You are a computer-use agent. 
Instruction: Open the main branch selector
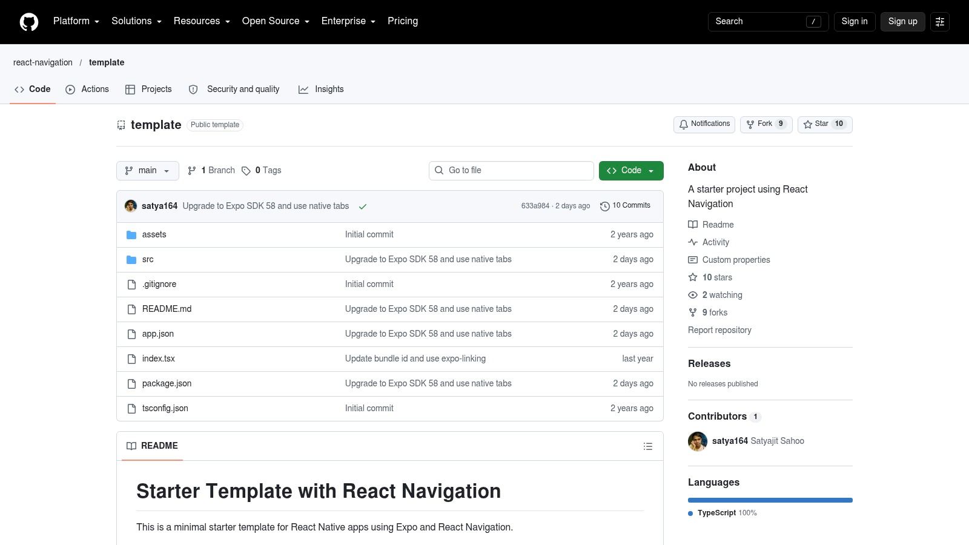148,171
